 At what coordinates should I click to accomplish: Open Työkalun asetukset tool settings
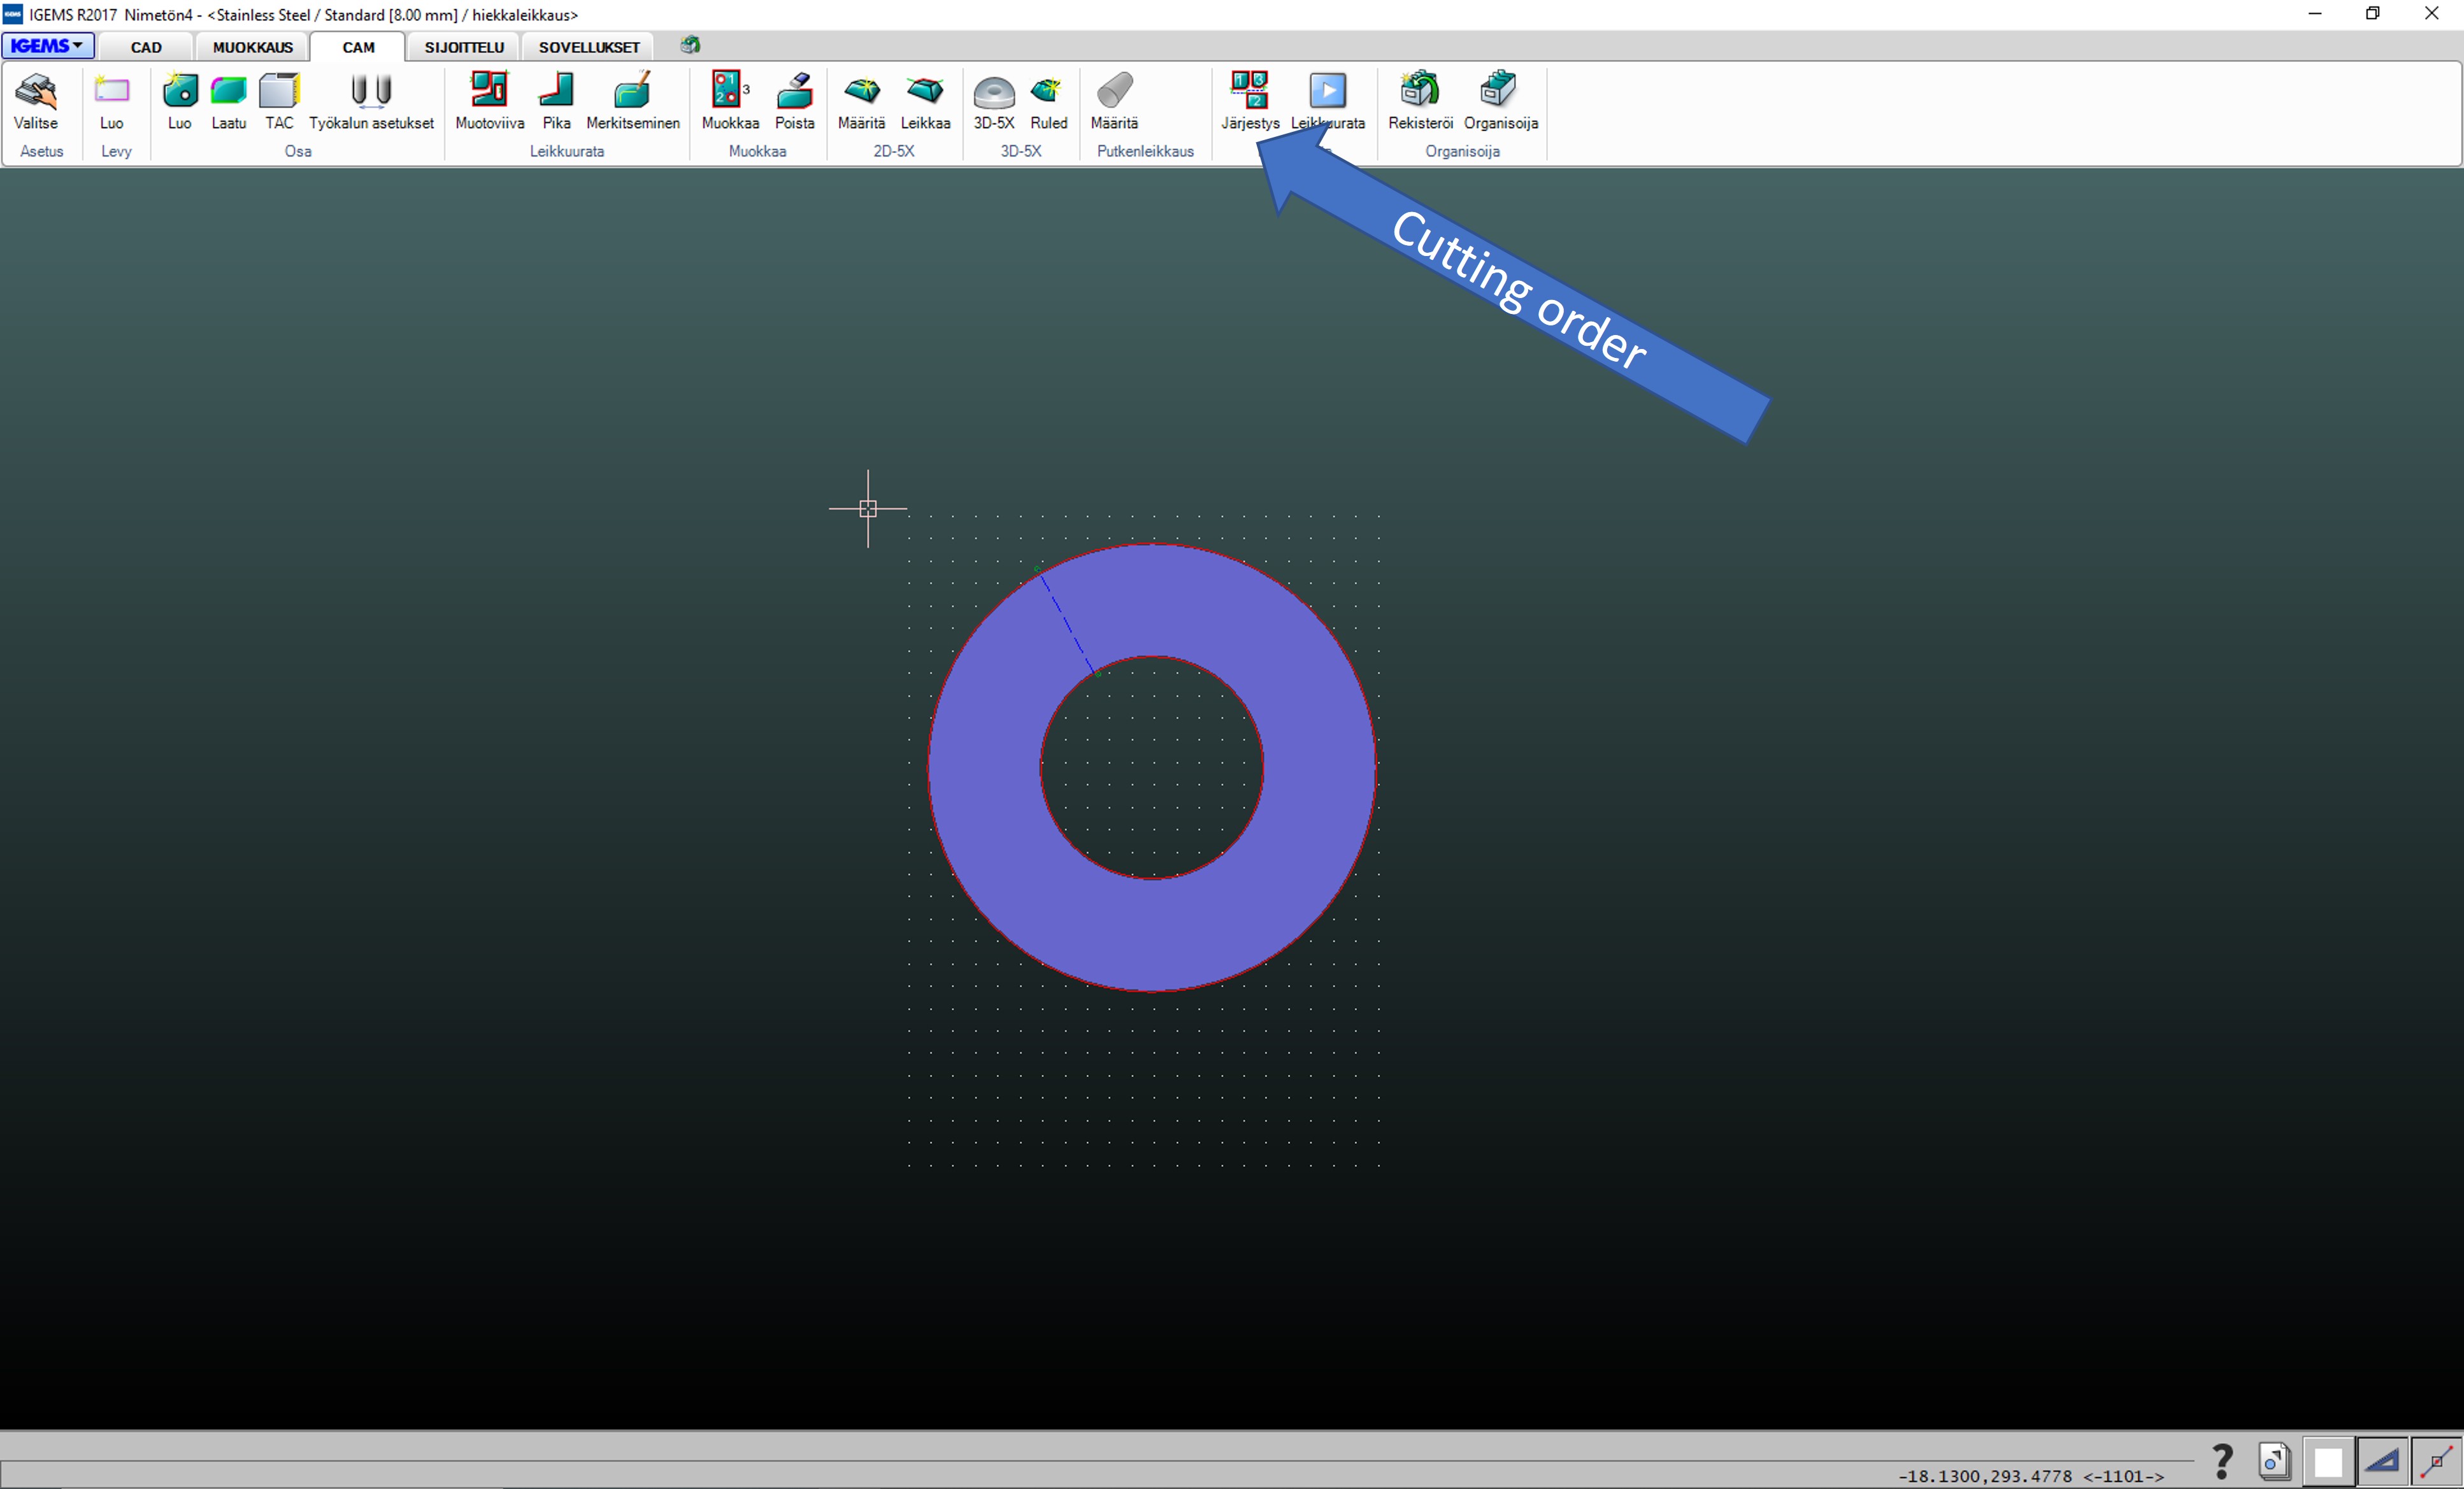coord(371,101)
